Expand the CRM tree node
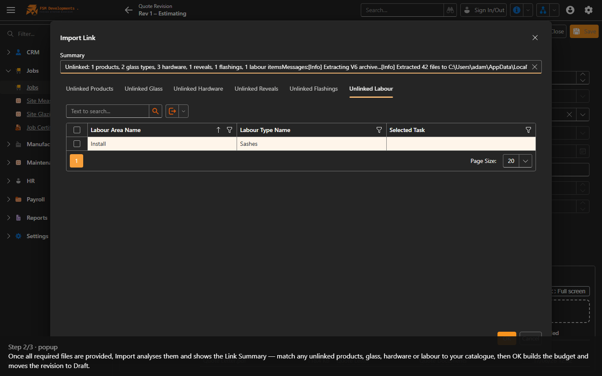Screen dimensions: 602x376 coord(8,52)
